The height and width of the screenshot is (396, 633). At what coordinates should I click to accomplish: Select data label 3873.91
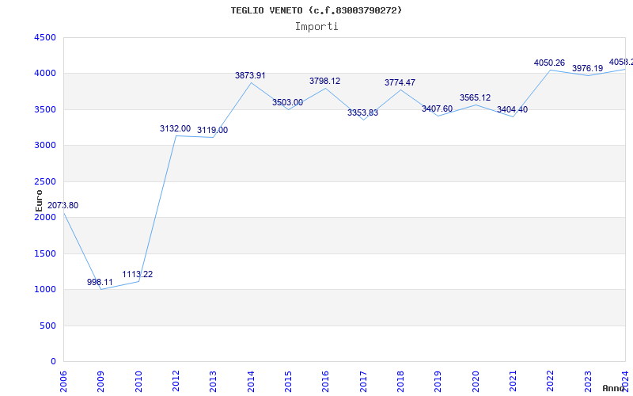pos(250,75)
